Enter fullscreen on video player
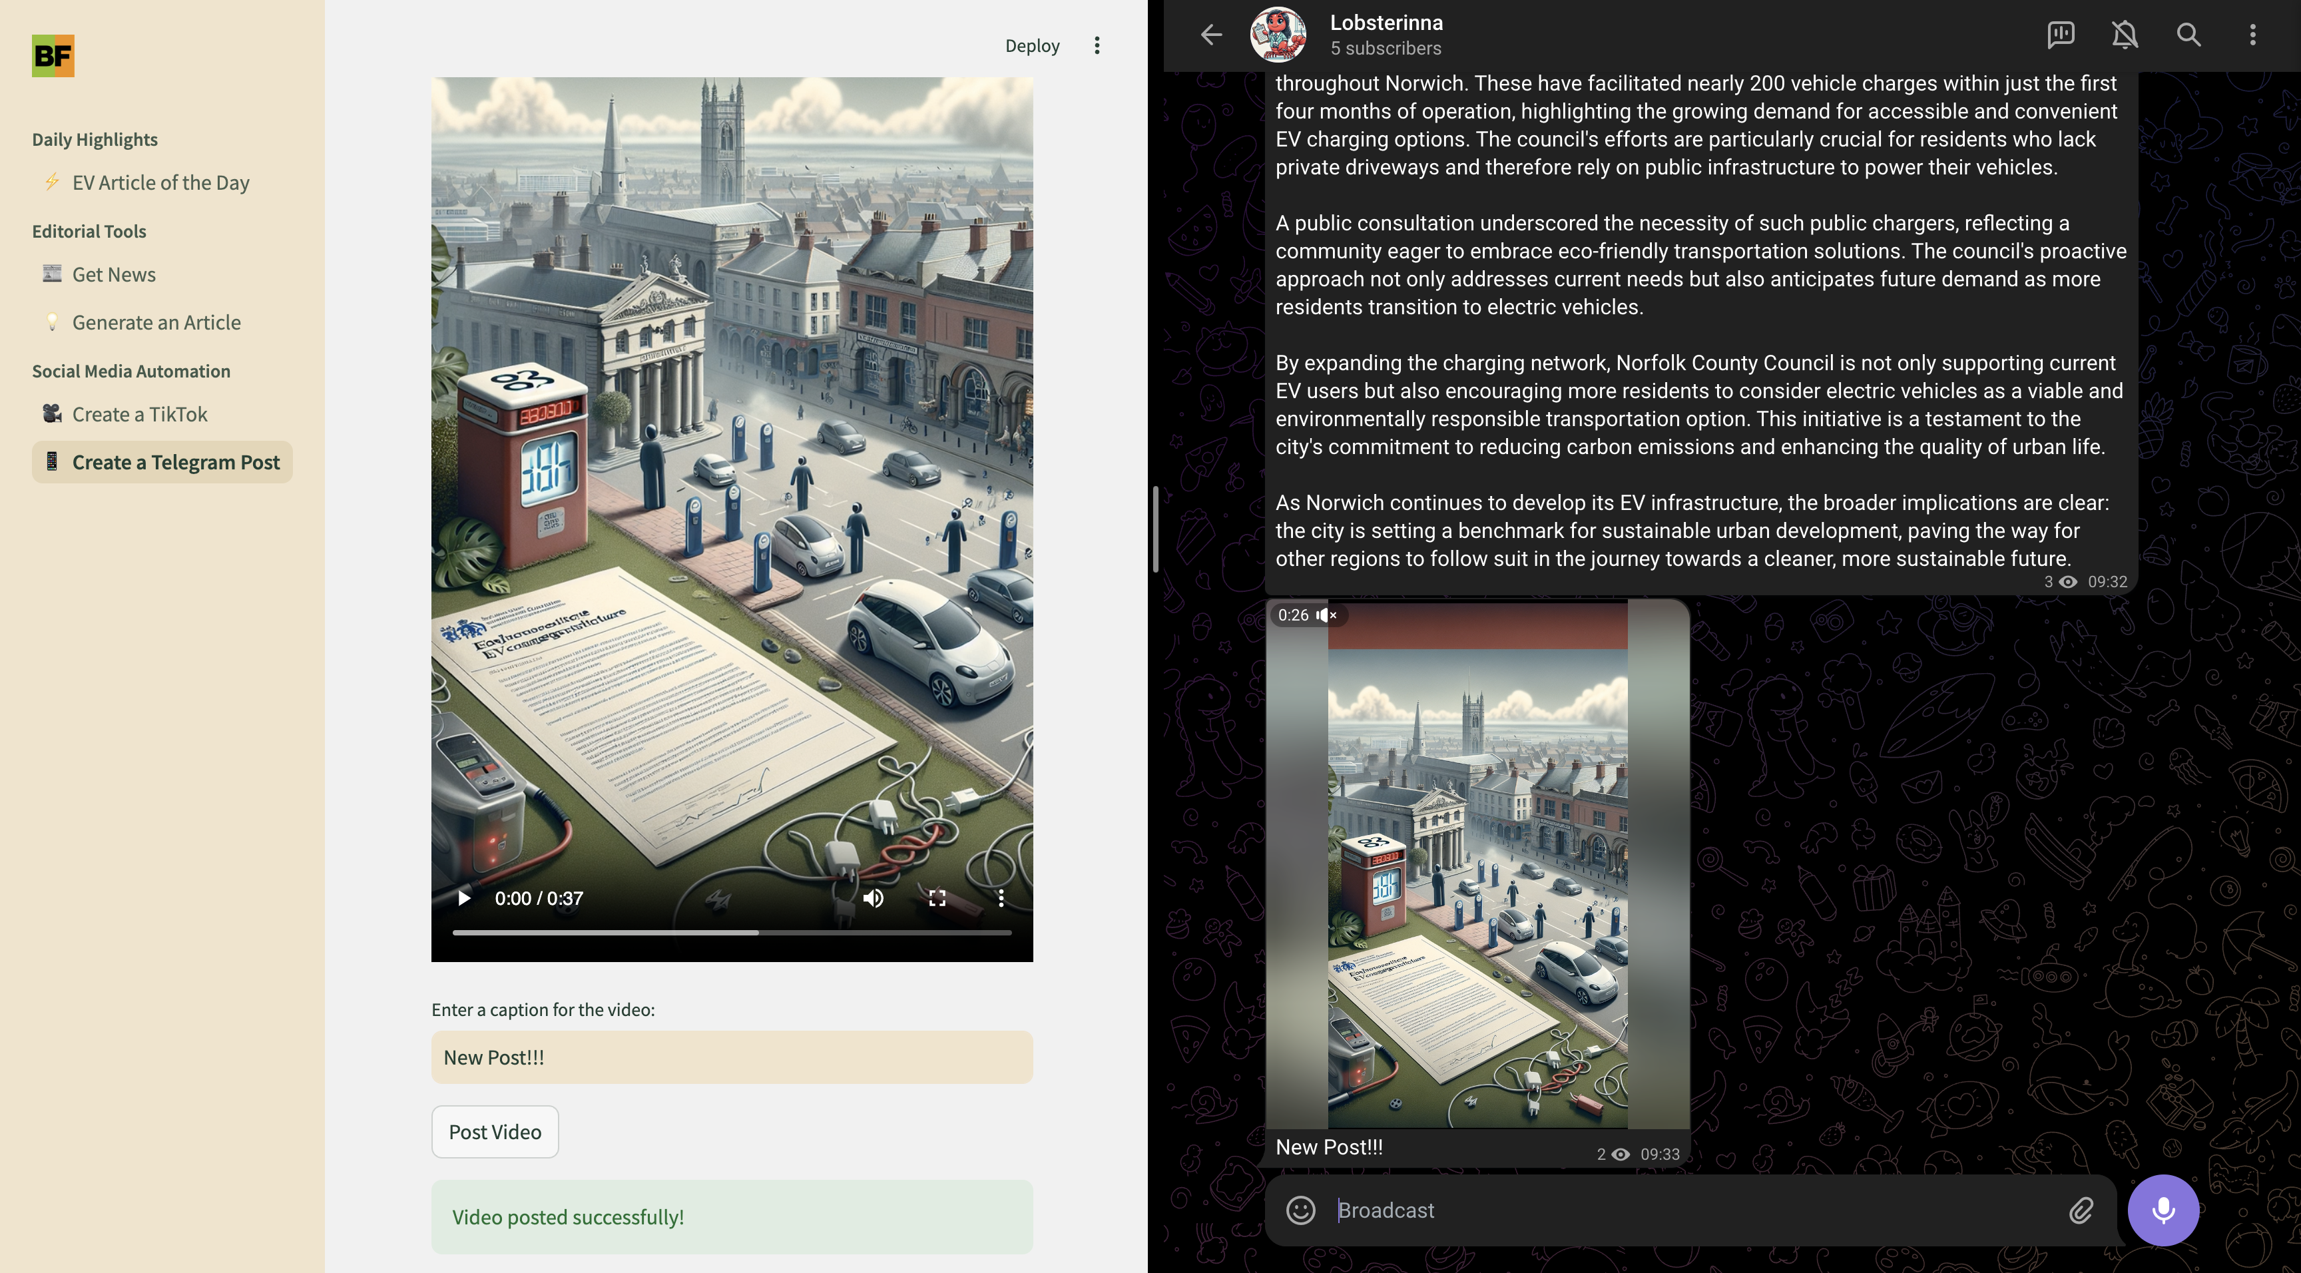Viewport: 2301px width, 1273px height. tap(937, 897)
